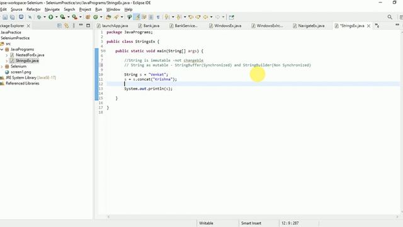Collapse main method fold marker line 5
The image size is (403, 227).
[x=105, y=51]
